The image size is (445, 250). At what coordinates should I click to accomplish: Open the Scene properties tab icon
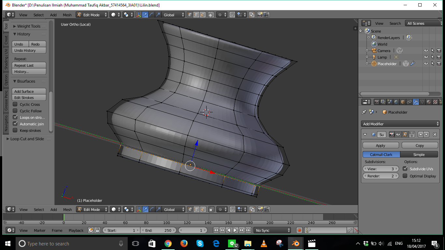[x=390, y=102]
